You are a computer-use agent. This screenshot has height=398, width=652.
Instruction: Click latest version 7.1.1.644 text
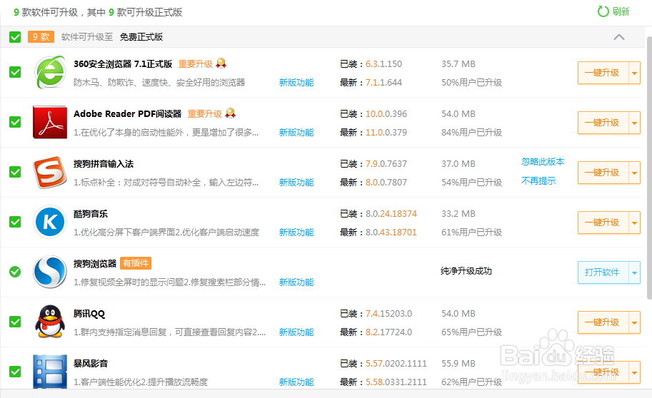383,82
